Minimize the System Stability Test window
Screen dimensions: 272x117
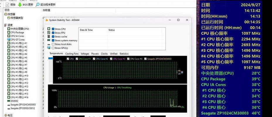[x=170, y=20]
